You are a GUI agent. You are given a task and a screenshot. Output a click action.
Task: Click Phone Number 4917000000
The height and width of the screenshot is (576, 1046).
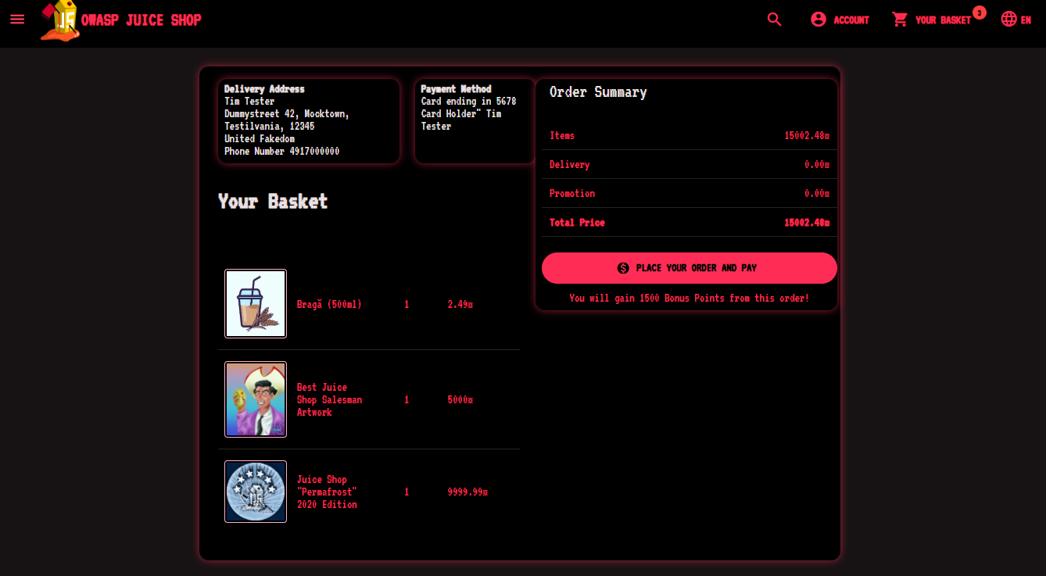click(281, 151)
